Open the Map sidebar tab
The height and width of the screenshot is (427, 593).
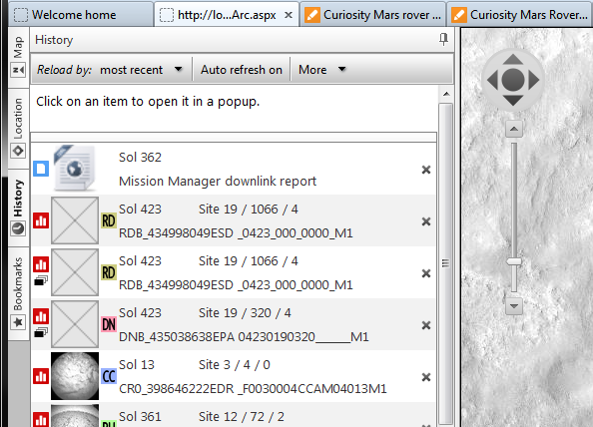tap(18, 56)
